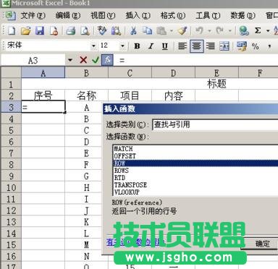Click the Print icon

click(71, 30)
